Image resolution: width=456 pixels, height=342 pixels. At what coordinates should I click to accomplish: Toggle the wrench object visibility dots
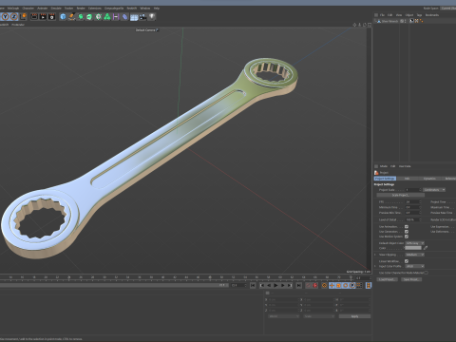pyautogui.click(x=405, y=21)
